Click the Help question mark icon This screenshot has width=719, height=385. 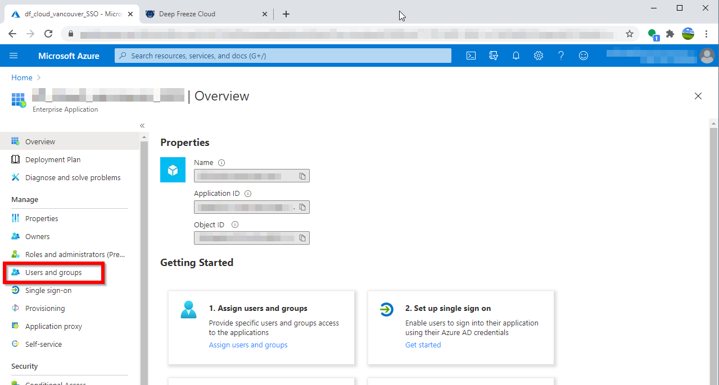click(561, 56)
